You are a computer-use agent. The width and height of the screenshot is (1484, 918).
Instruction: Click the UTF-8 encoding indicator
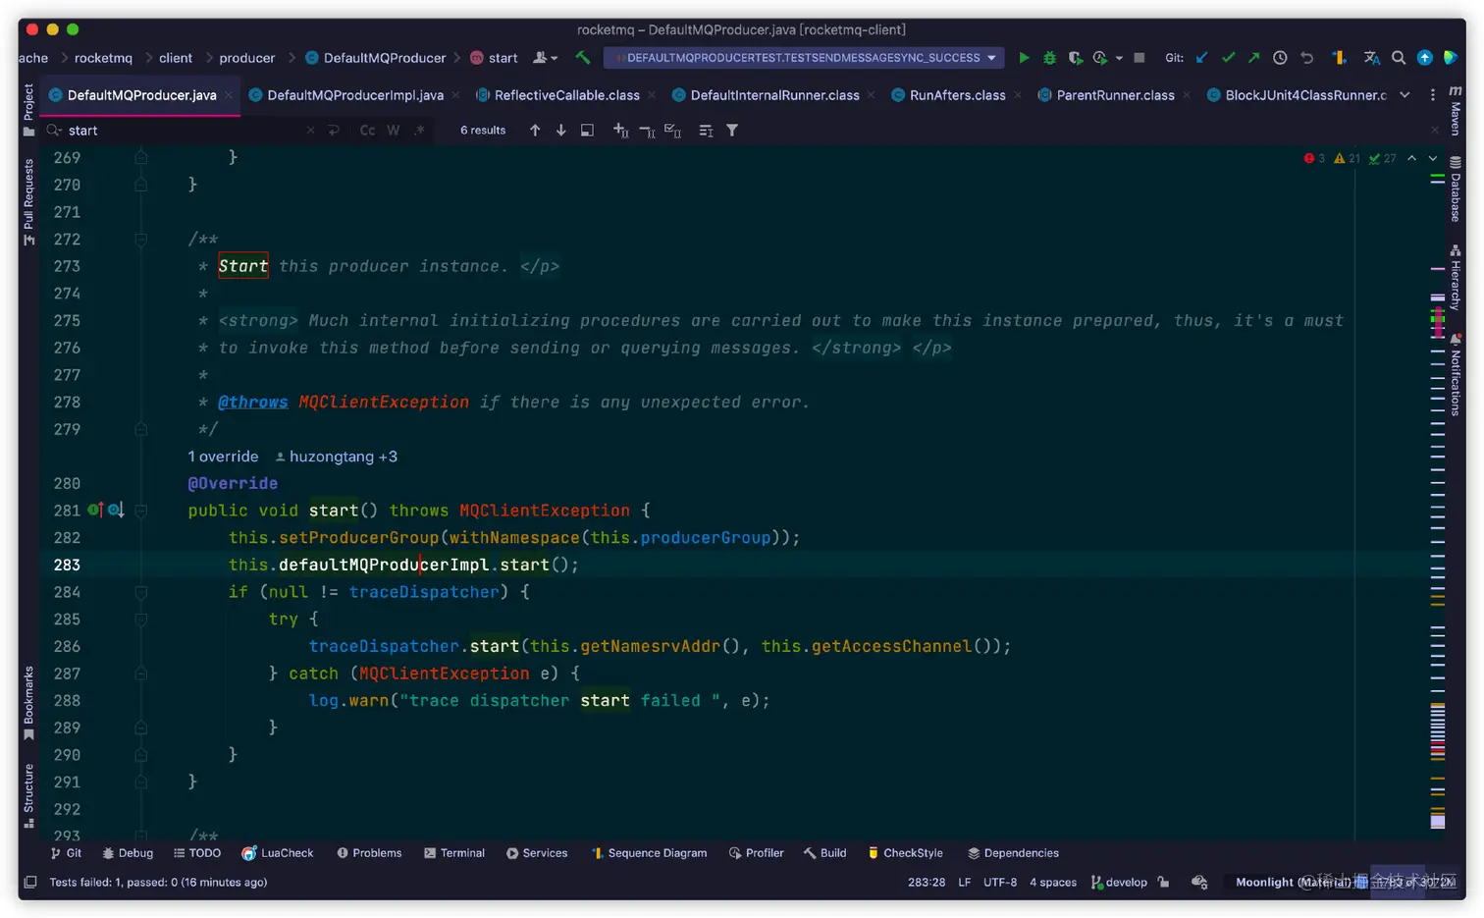coord(1000,882)
